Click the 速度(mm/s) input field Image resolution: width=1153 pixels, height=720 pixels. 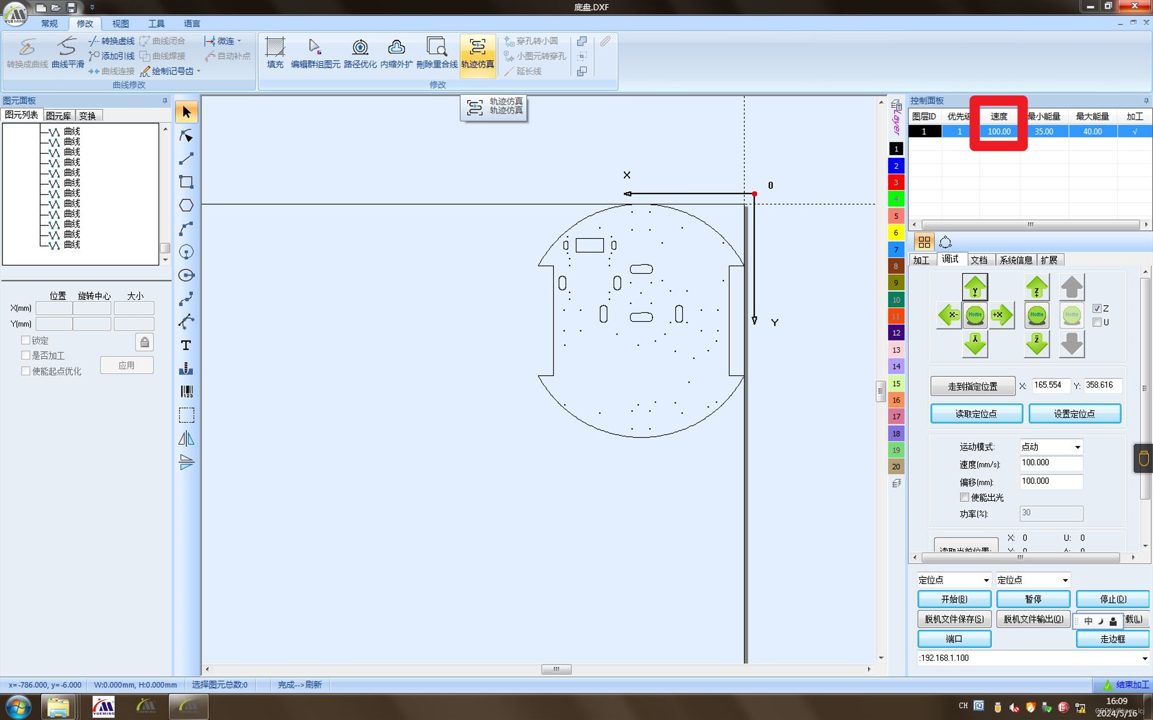click(x=1051, y=463)
